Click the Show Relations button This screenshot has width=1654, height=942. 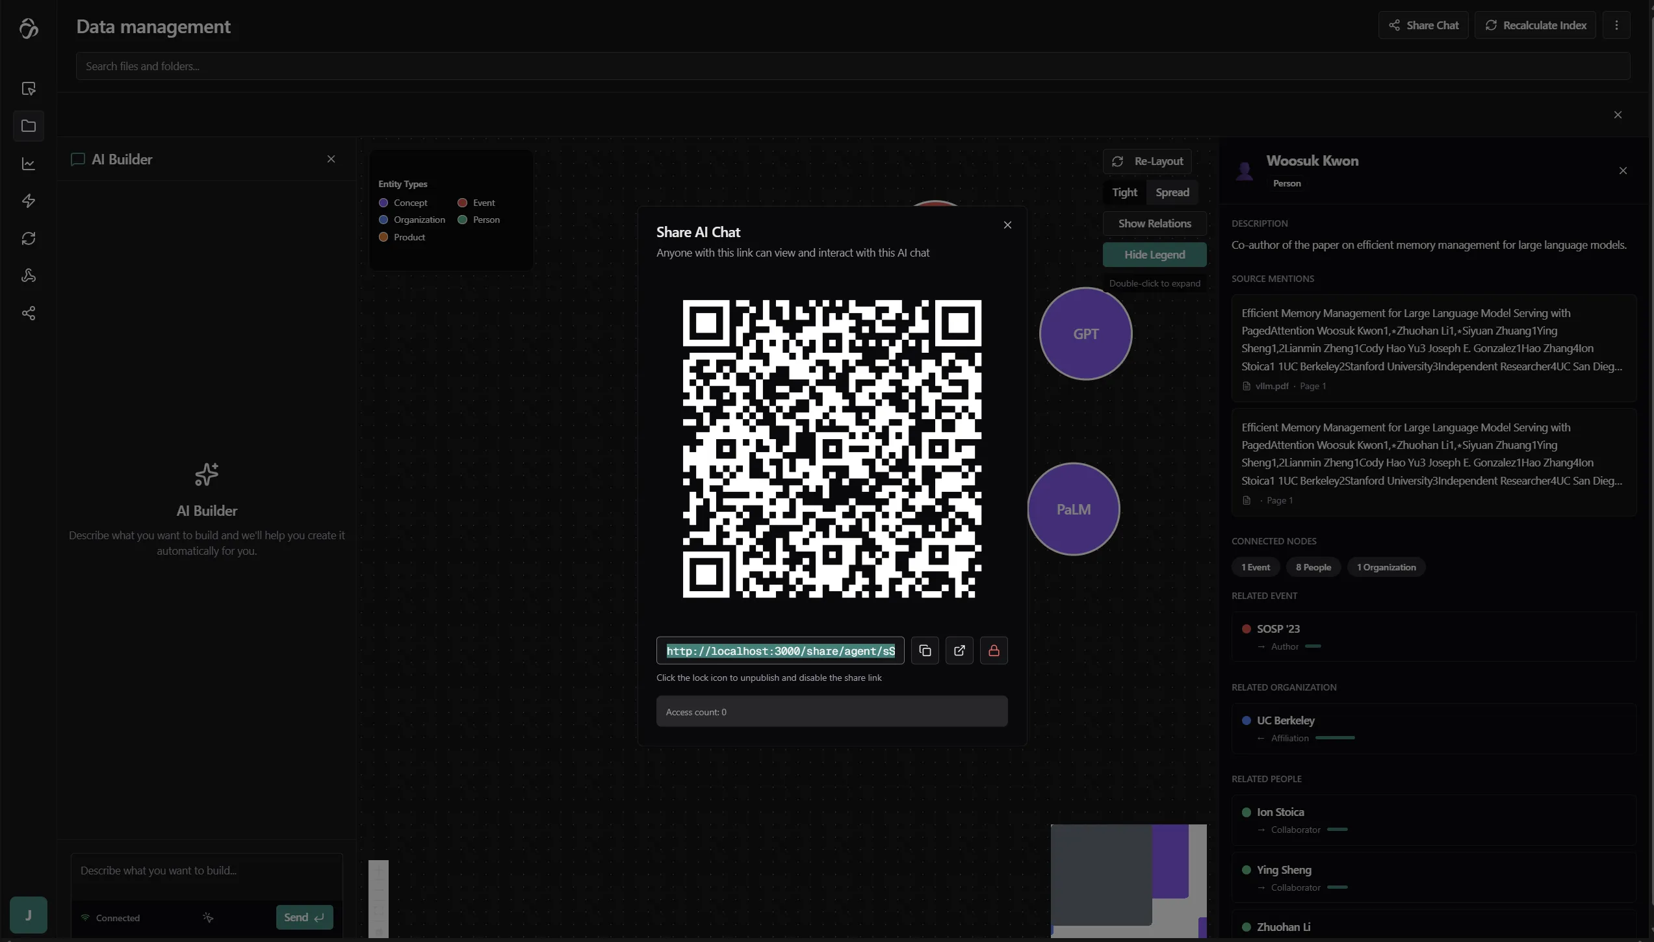pos(1154,223)
